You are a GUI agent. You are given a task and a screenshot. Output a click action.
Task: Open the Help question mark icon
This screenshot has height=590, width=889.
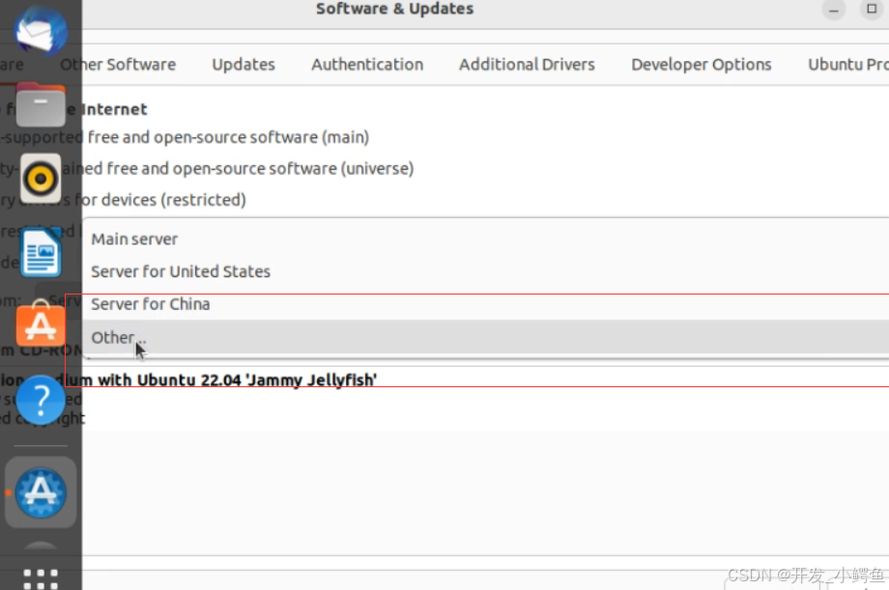(x=41, y=400)
